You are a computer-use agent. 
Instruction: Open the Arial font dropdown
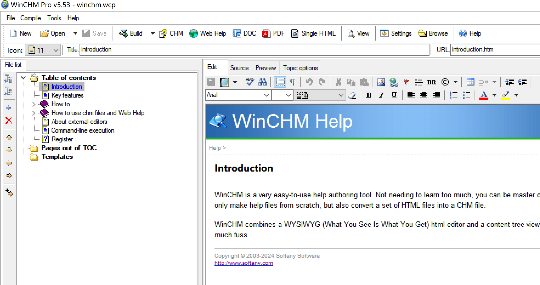266,95
